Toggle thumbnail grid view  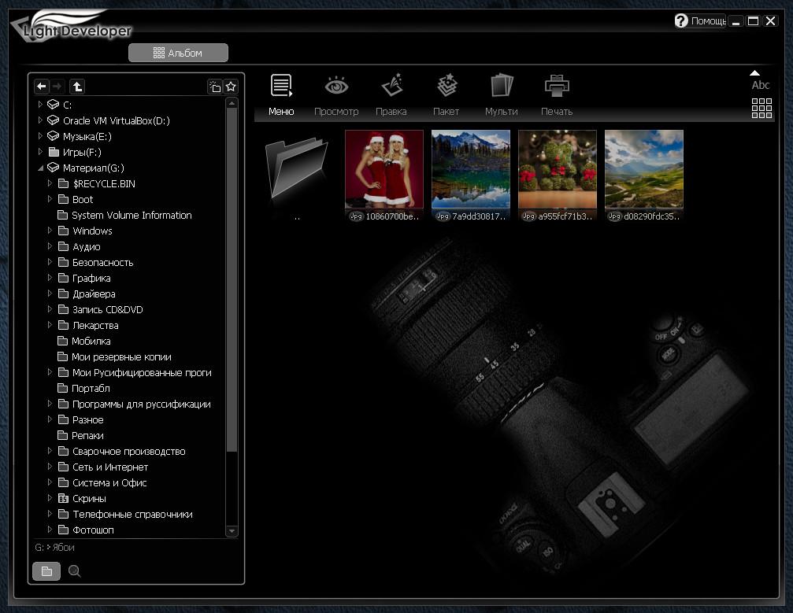[x=762, y=109]
